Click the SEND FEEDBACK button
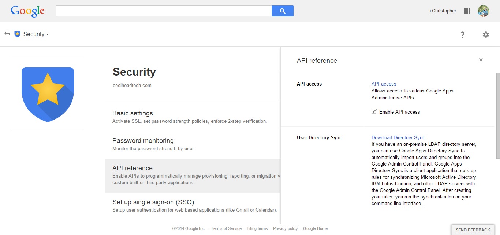Screen dimensions: 500x235 [473, 230]
